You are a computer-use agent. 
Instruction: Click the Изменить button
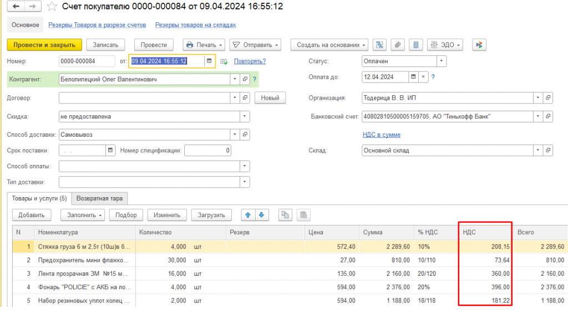166,215
